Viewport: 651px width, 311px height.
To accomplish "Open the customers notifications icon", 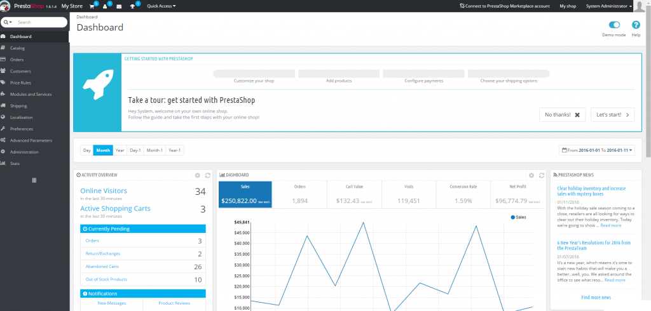I will coord(105,6).
